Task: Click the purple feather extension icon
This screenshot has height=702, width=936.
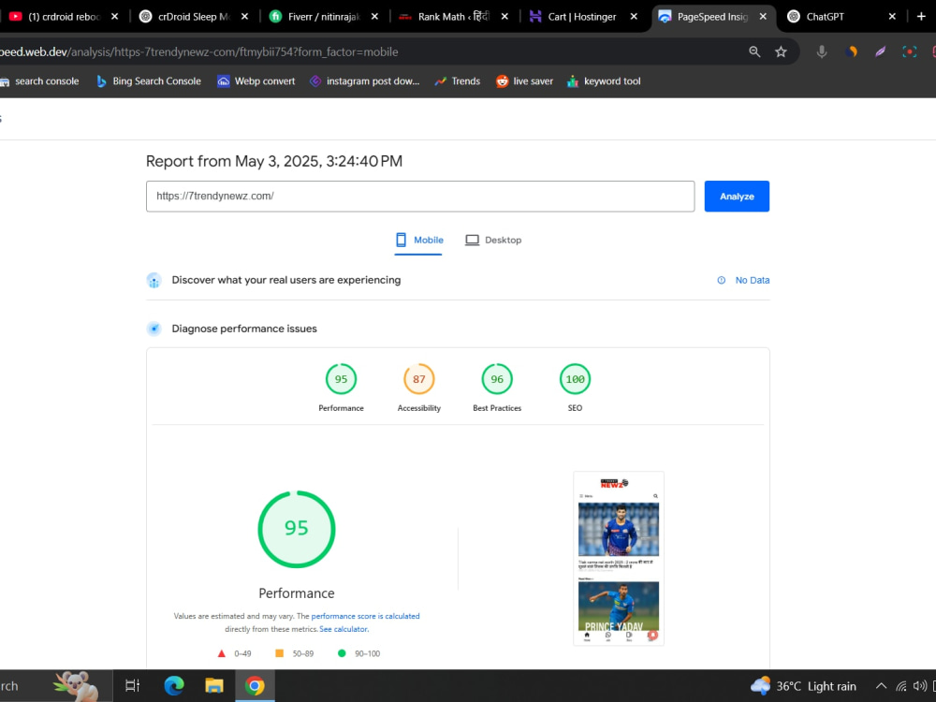Action: [x=881, y=51]
